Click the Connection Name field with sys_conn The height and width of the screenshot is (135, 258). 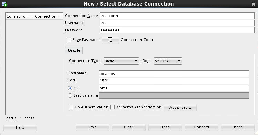coord(177,16)
